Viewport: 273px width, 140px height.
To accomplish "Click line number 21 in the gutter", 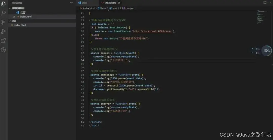I will click(82, 13).
